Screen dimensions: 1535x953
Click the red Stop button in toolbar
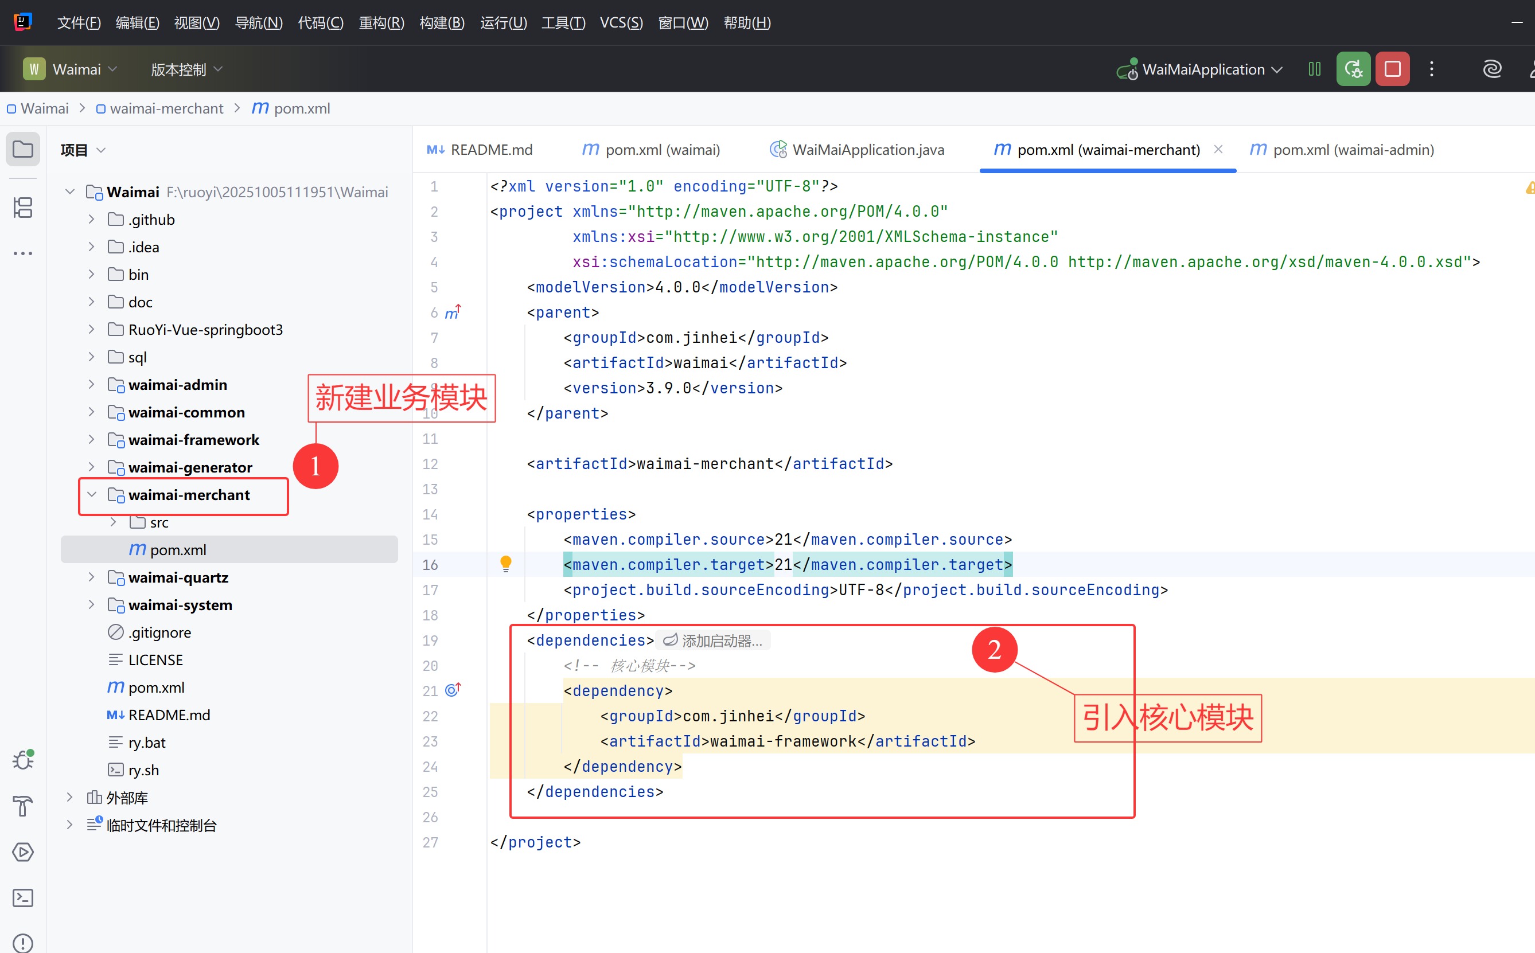pos(1392,69)
